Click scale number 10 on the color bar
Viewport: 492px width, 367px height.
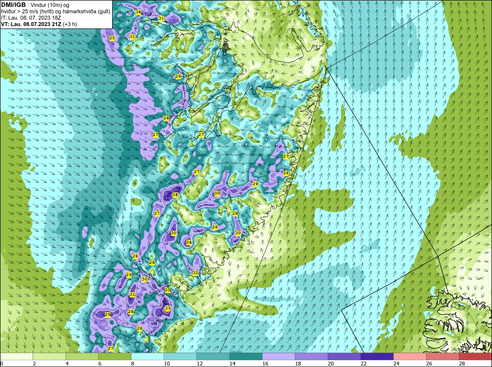[x=167, y=364]
